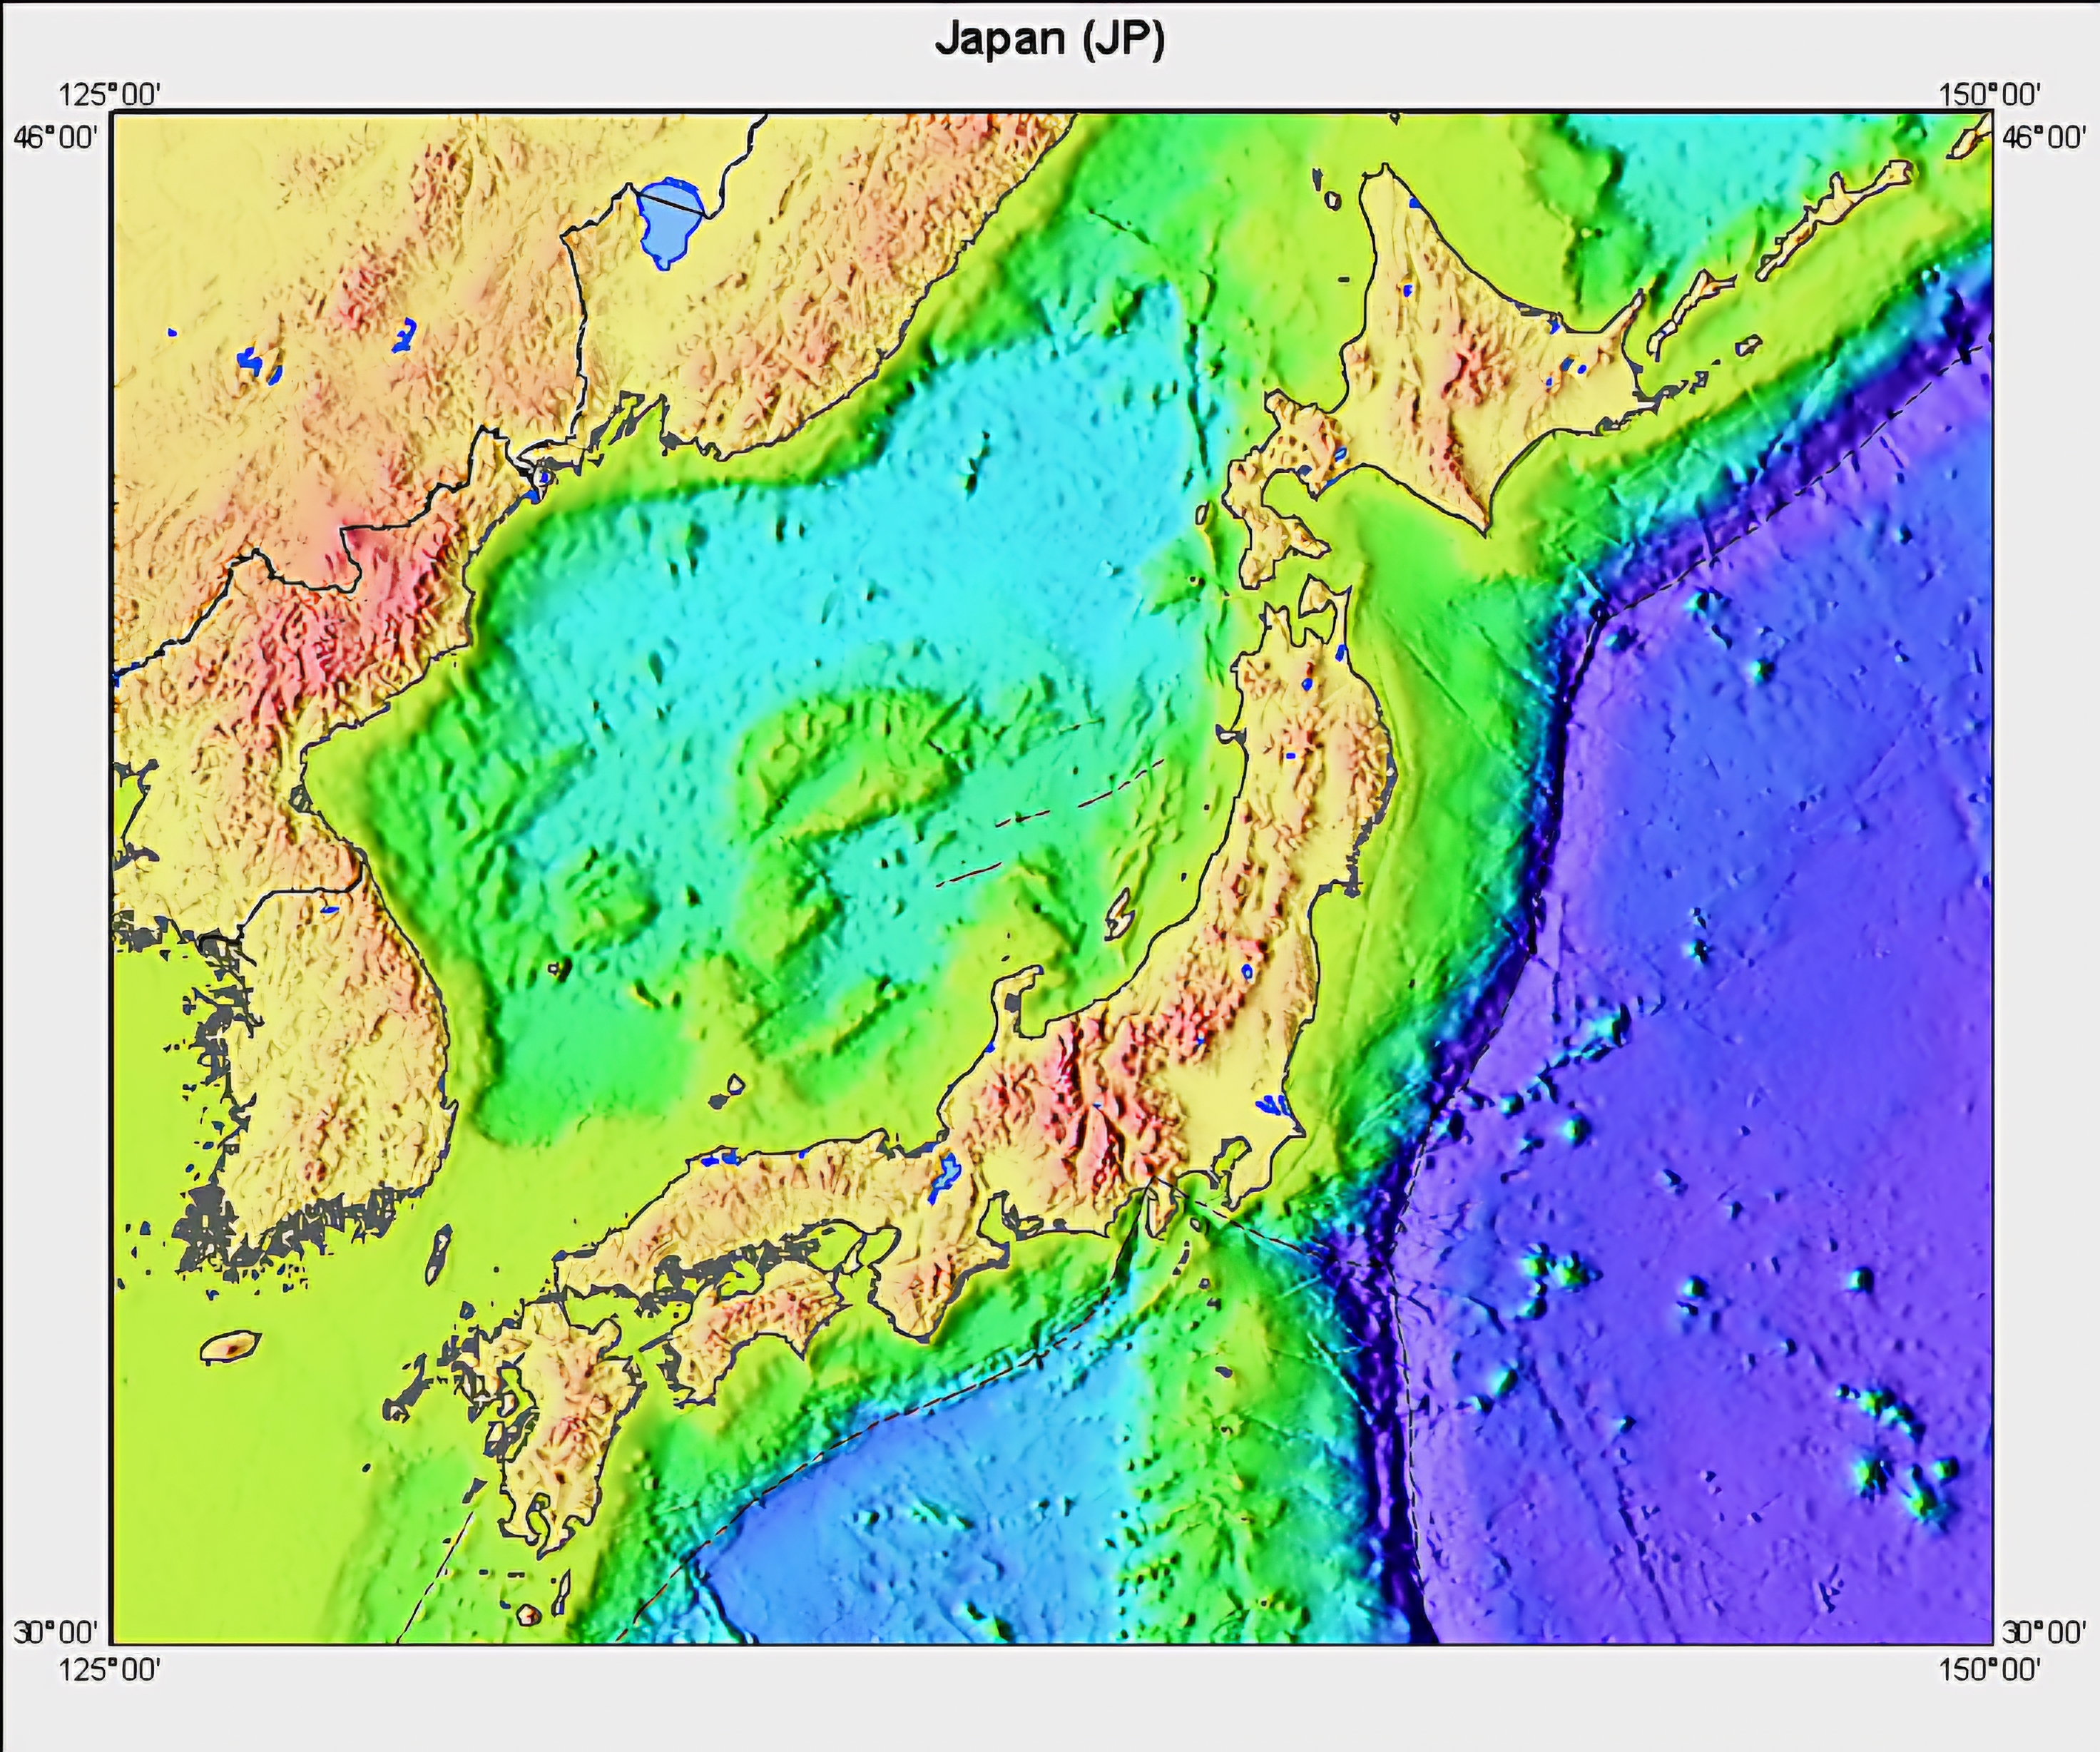Click the 30°00' label on the left side
Screen dimensions: 2100x1752
[x=55, y=1633]
